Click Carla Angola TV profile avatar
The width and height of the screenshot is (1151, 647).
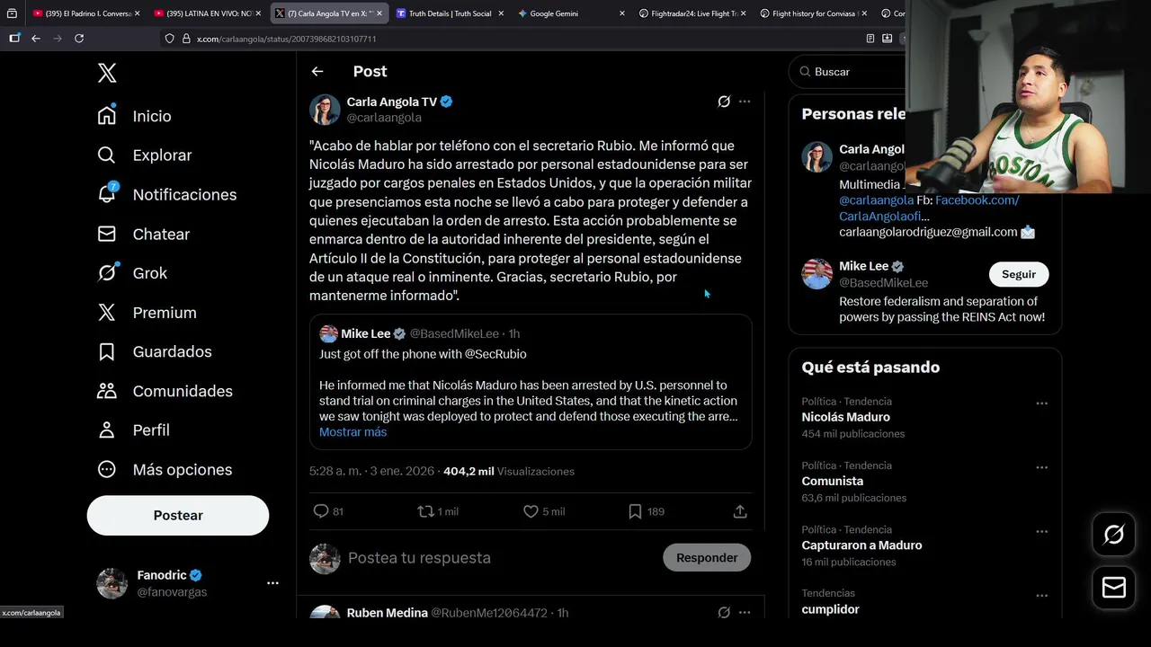point(325,110)
